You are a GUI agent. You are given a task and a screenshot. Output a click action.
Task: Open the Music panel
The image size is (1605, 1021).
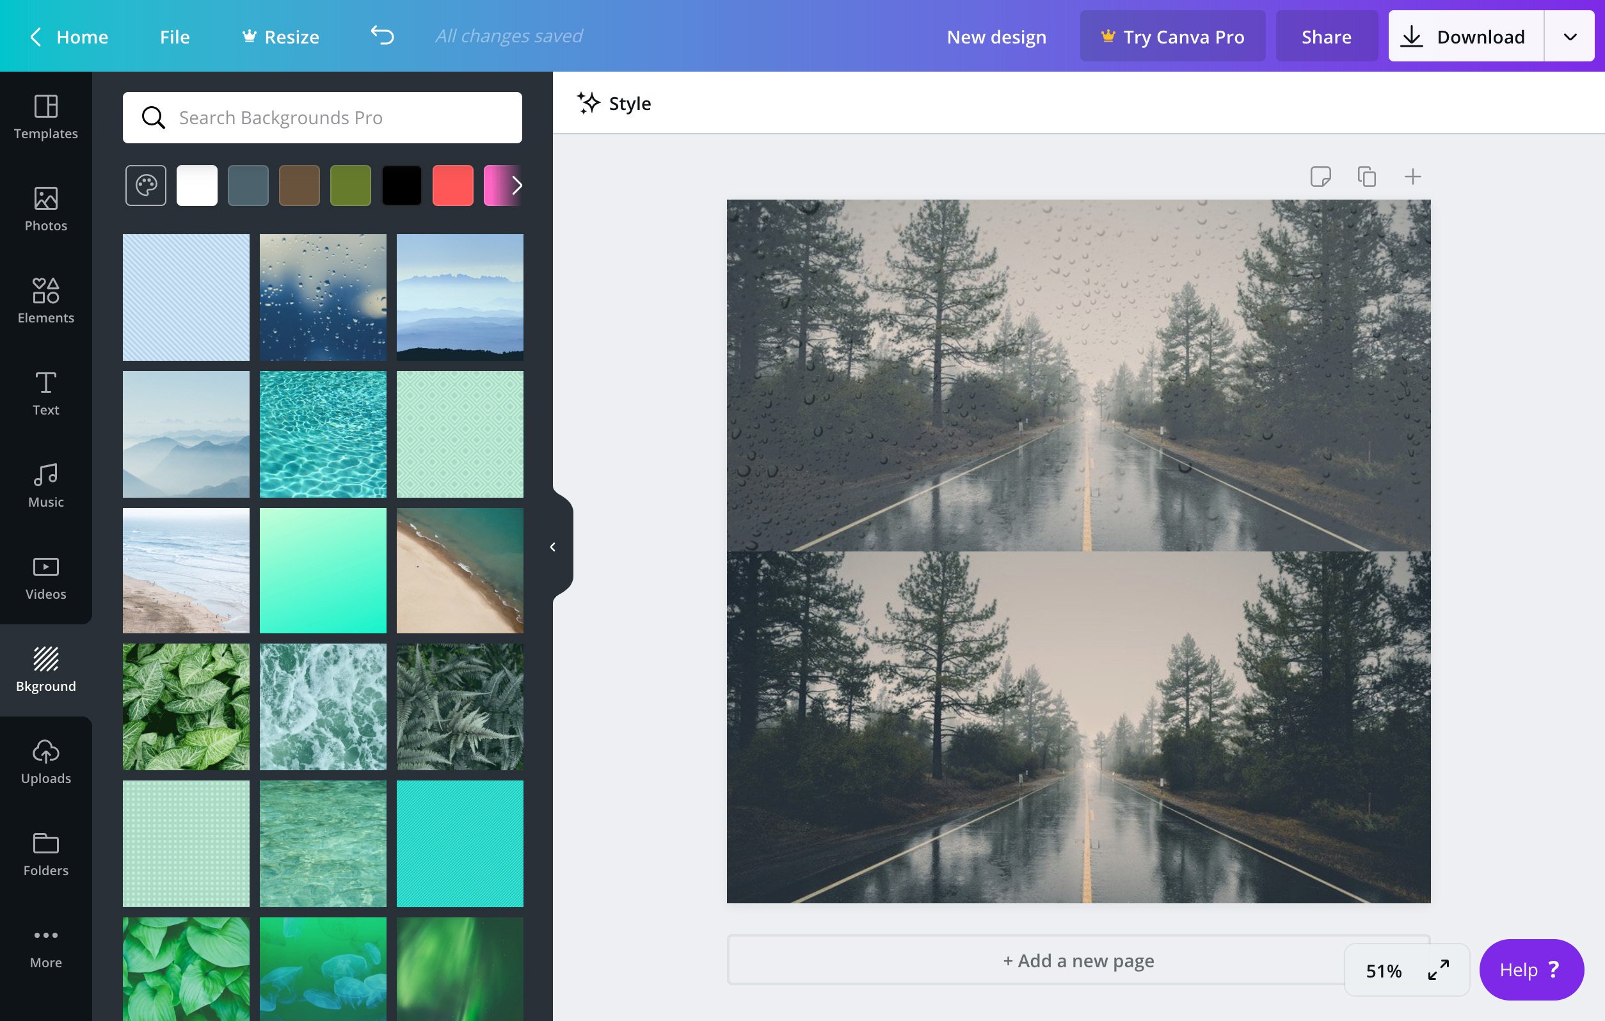(x=45, y=484)
